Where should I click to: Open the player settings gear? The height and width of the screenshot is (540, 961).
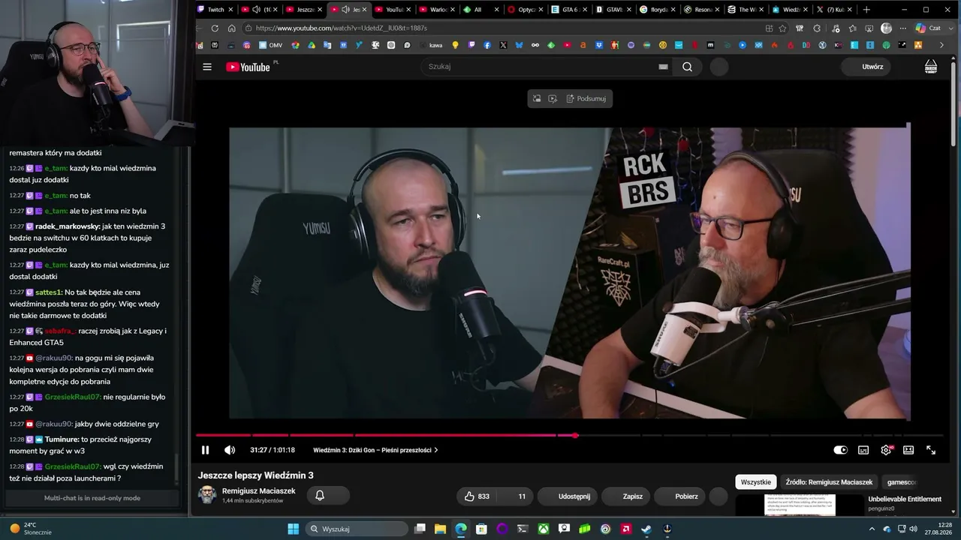point(886,450)
